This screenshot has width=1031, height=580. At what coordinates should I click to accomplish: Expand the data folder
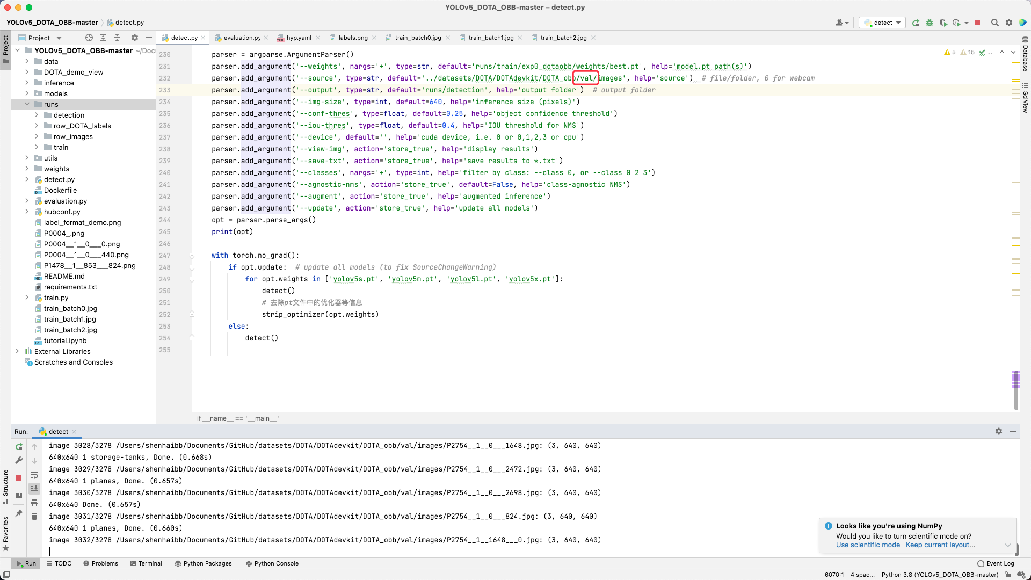point(26,61)
